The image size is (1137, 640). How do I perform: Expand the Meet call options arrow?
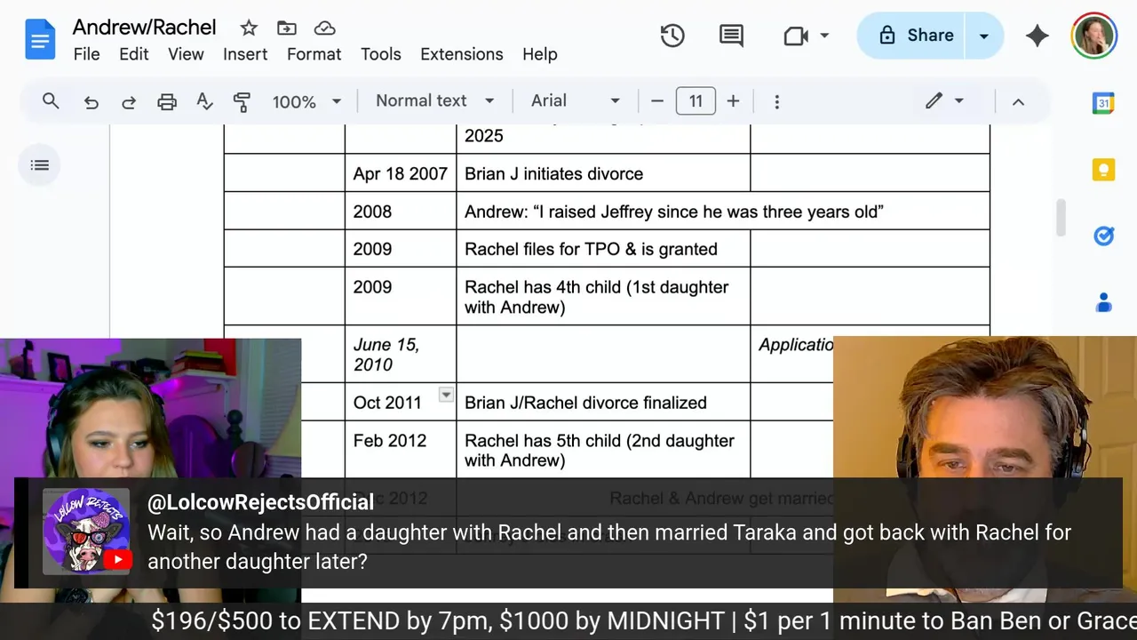pos(824,36)
